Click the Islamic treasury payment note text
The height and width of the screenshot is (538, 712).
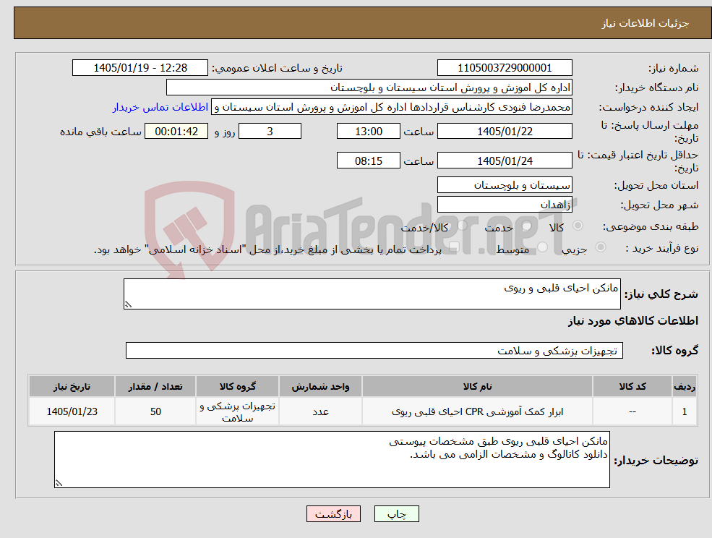[x=267, y=249]
